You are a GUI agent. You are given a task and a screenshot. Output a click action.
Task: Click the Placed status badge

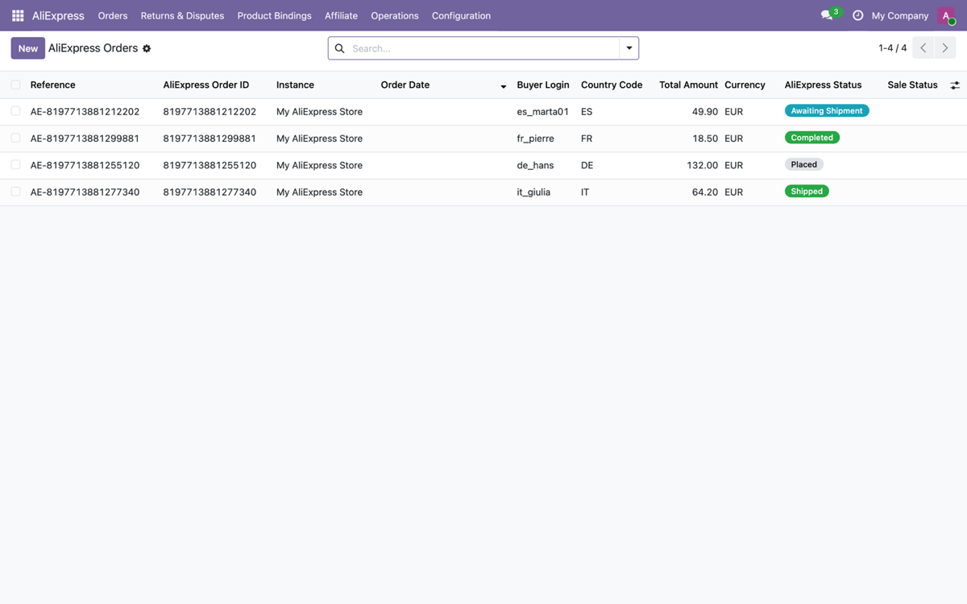pos(804,164)
